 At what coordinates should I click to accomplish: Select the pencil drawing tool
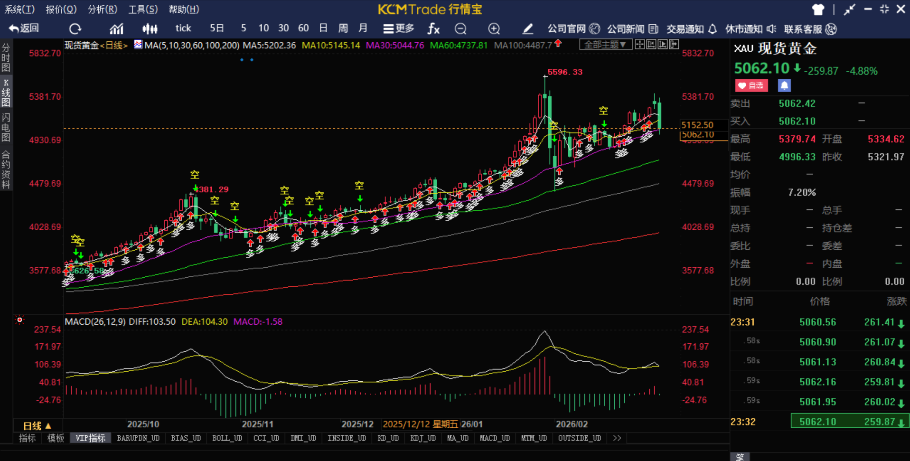coord(527,29)
